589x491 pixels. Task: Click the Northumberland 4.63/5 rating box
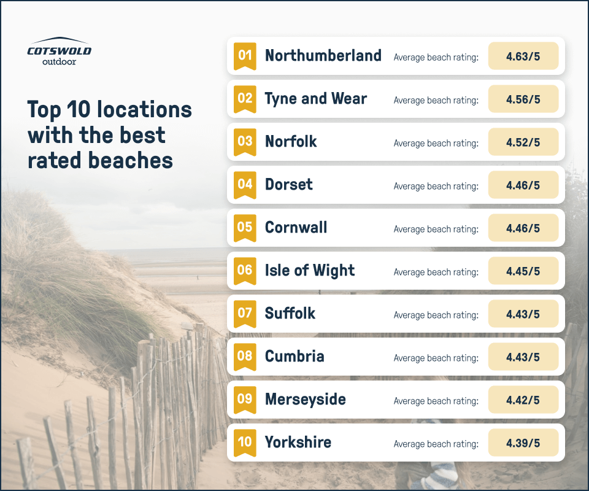(523, 56)
